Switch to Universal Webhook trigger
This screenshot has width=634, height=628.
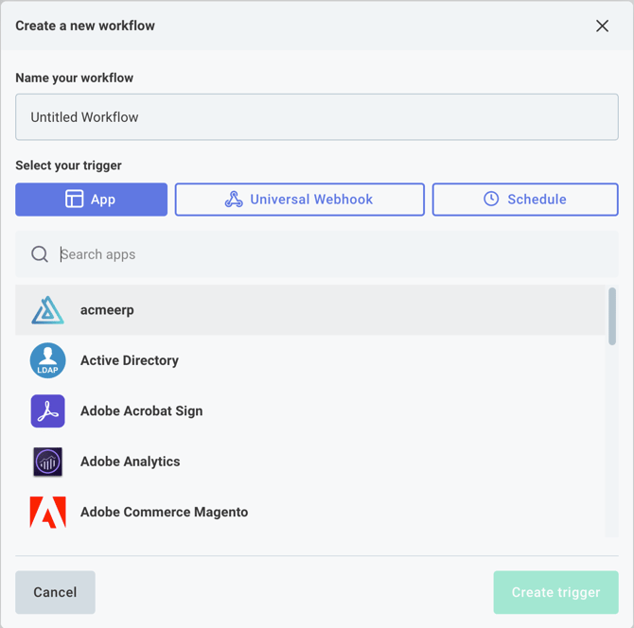[299, 200]
